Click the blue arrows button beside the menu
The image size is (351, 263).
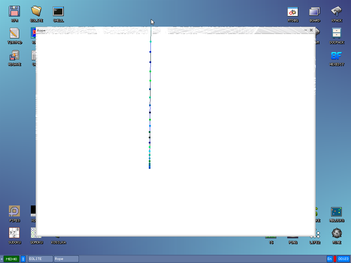click(x=23, y=259)
